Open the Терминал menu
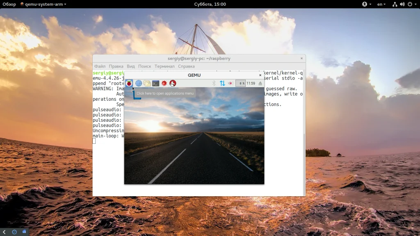420x236 pixels. click(x=164, y=66)
